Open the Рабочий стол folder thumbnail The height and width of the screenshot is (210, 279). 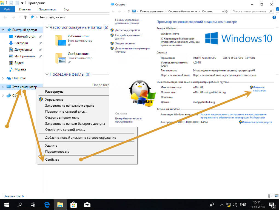[61, 41]
